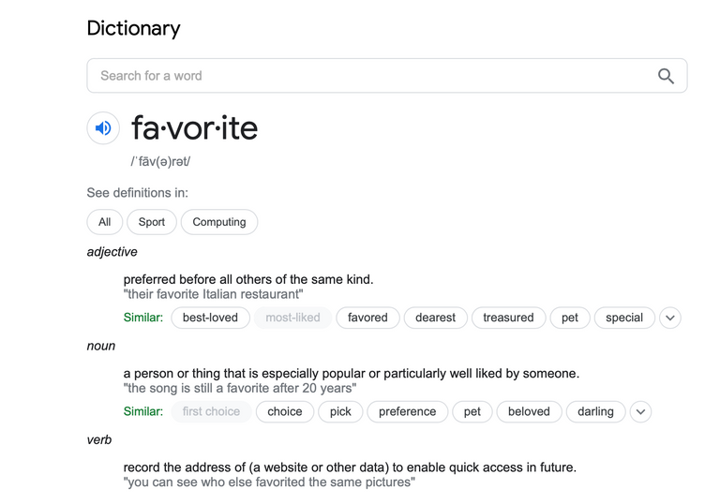This screenshot has height=504, width=720.
Task: Open the beloved synonym chip
Action: [x=529, y=412]
